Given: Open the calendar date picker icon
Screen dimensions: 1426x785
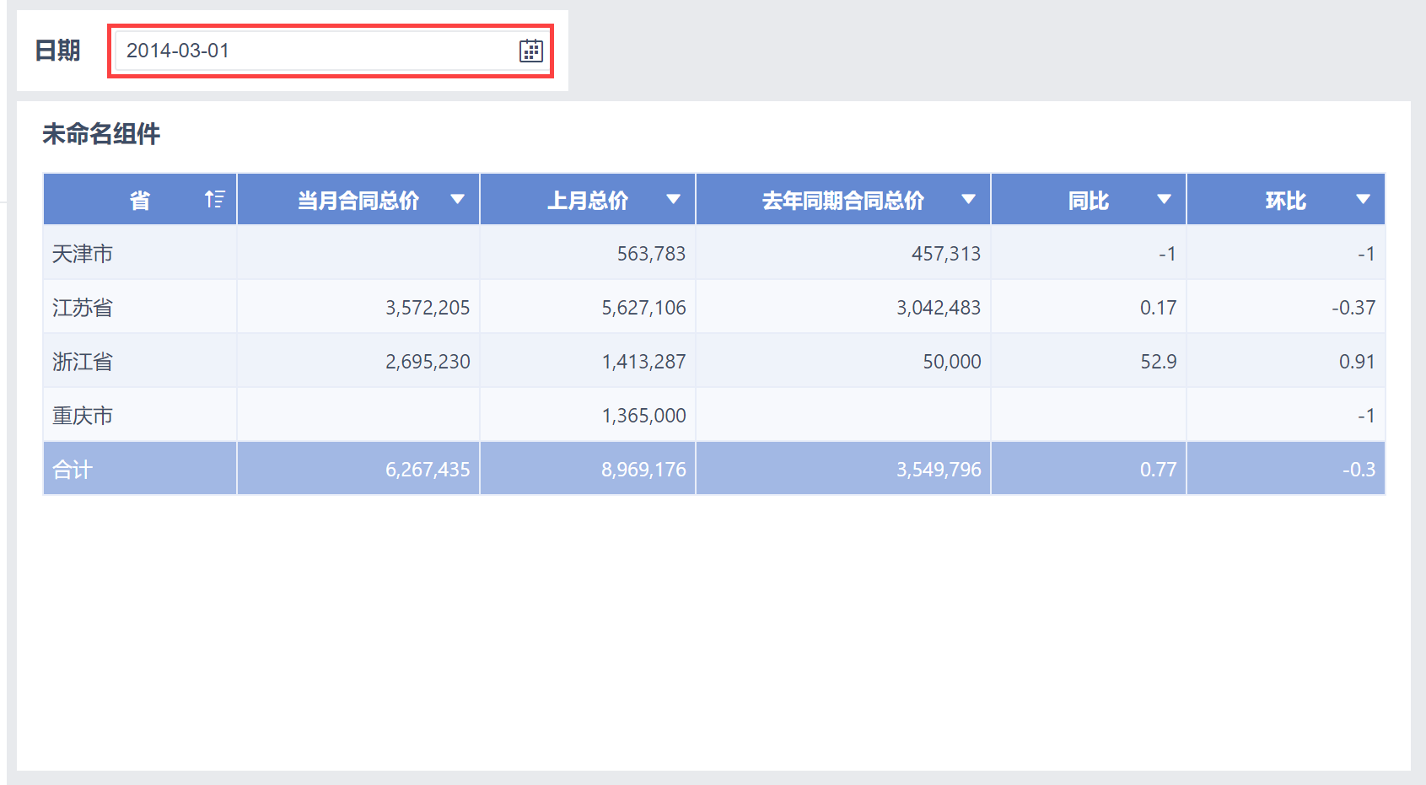Looking at the screenshot, I should coord(530,51).
